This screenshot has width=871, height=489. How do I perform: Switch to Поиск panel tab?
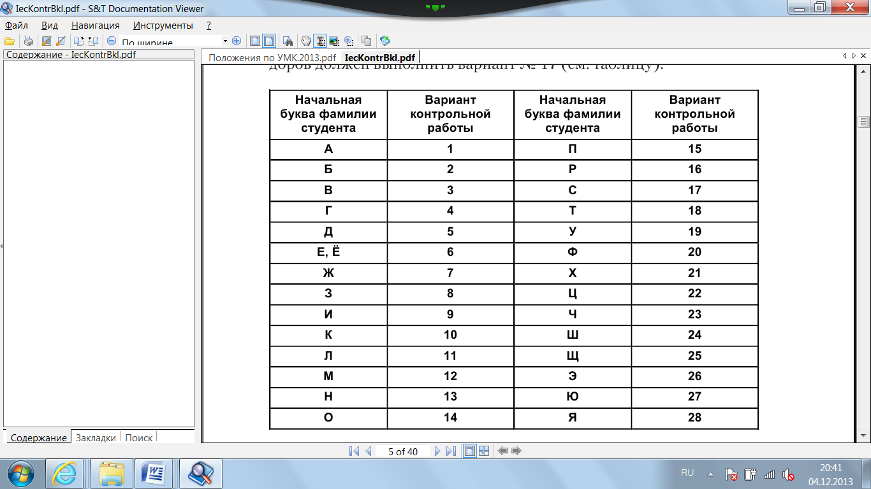pyautogui.click(x=138, y=437)
